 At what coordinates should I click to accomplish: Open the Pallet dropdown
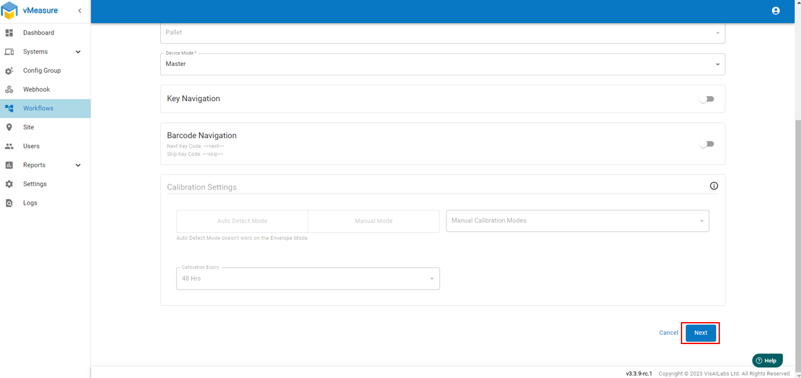443,33
